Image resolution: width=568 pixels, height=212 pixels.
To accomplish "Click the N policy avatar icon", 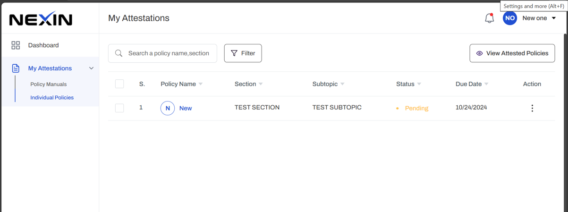I will pos(168,108).
